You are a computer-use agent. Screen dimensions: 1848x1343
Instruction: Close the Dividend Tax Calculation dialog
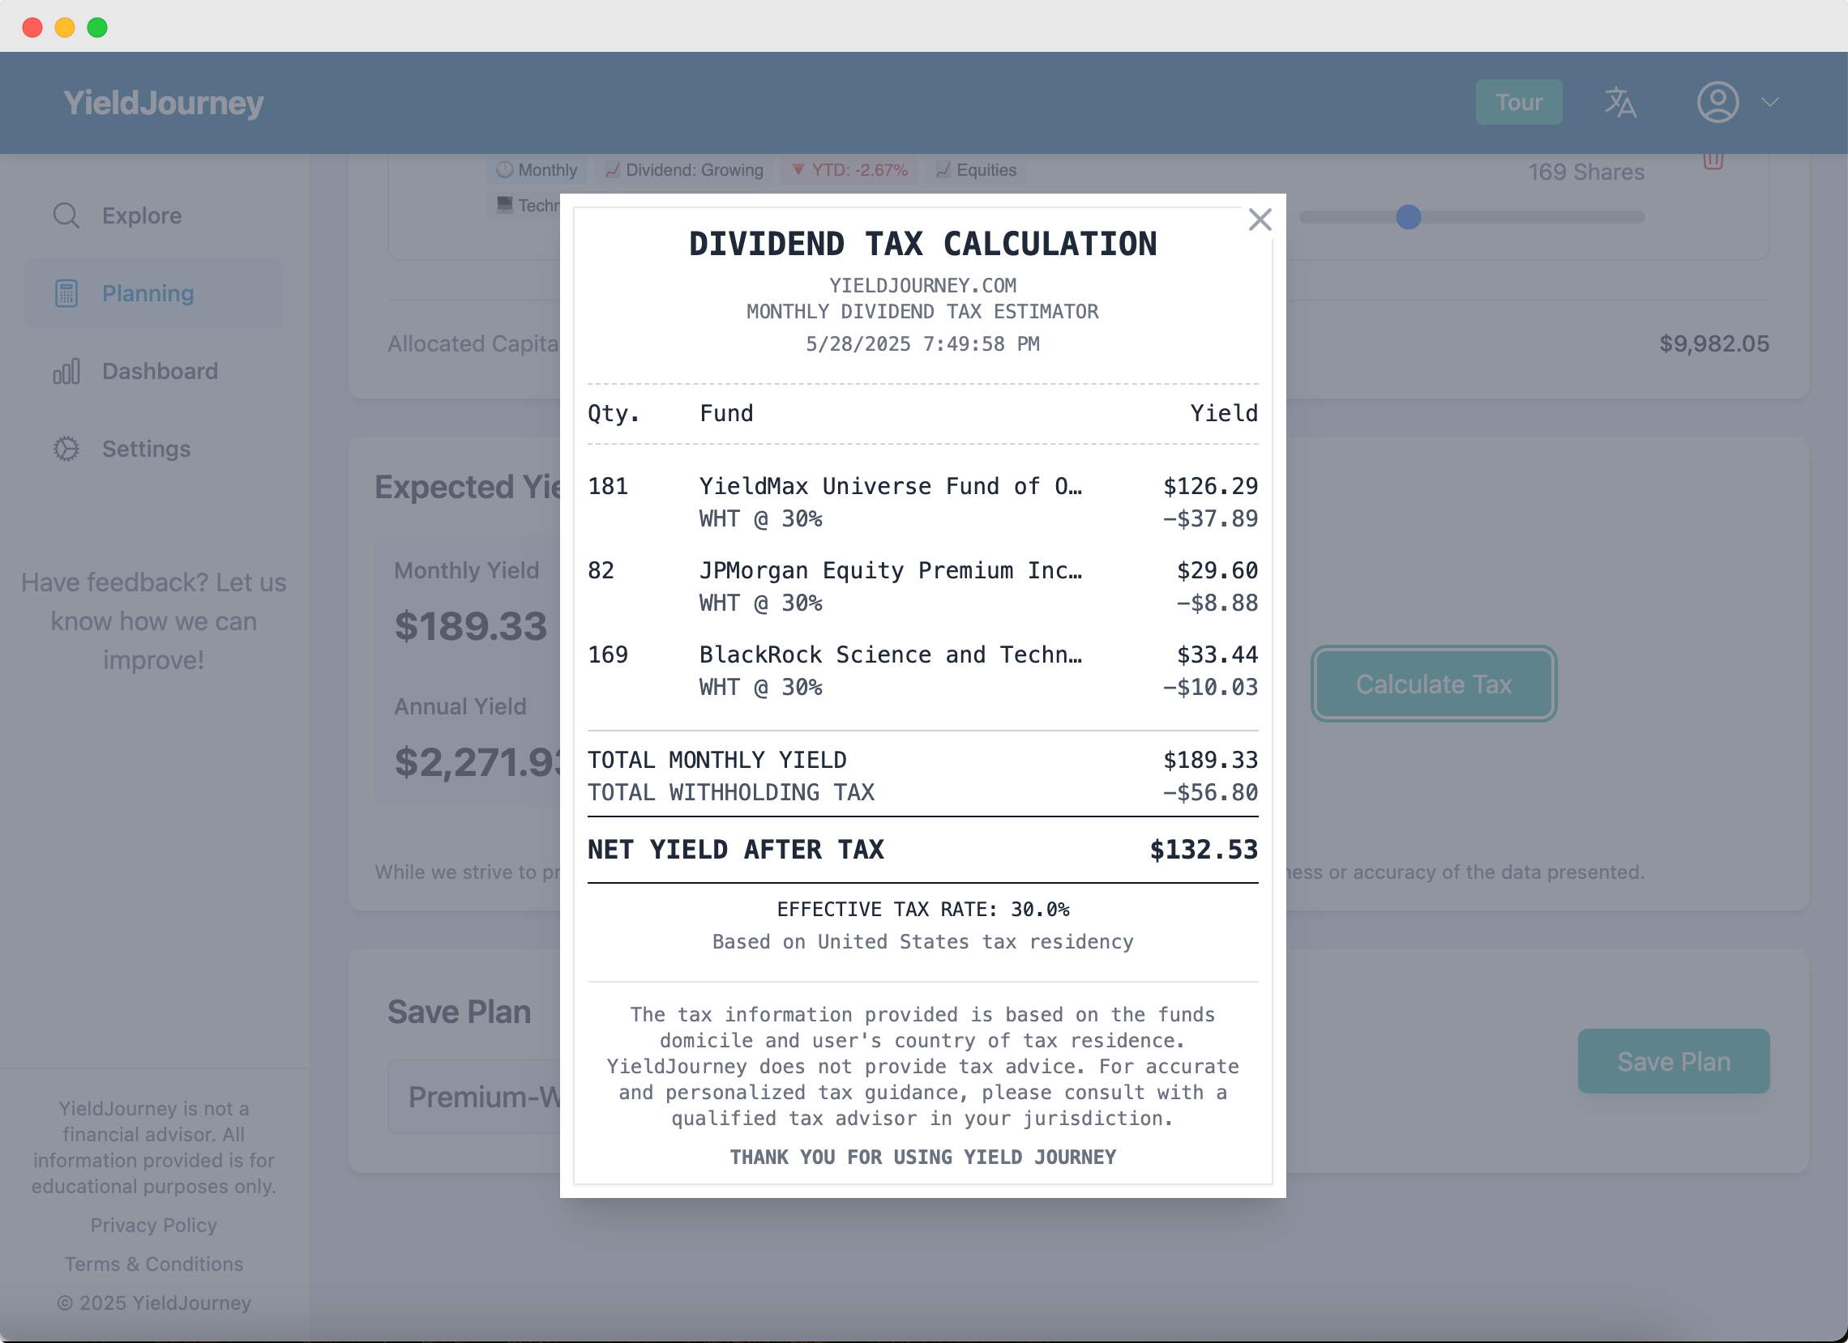1260,219
